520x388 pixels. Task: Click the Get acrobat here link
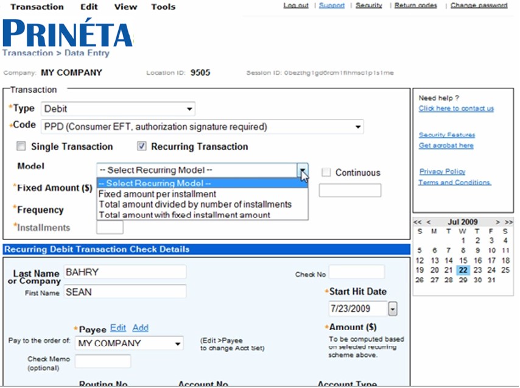(446, 146)
